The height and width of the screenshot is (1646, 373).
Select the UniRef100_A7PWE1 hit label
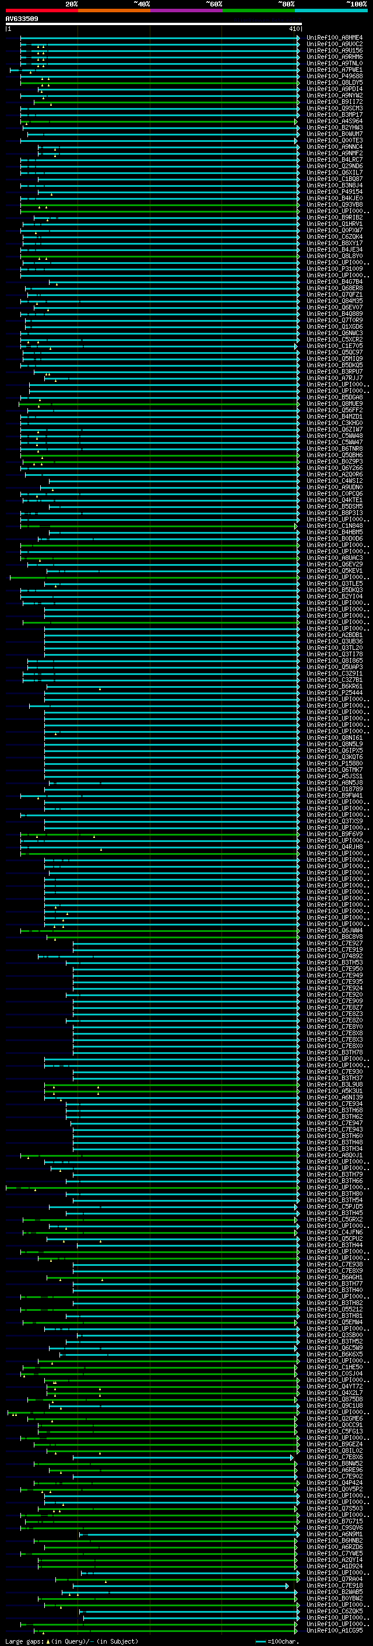click(334, 69)
